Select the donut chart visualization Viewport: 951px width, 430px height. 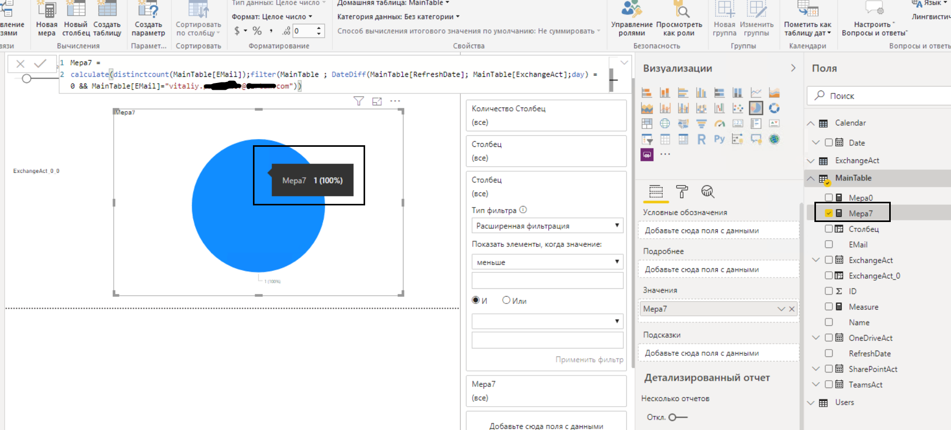point(774,108)
